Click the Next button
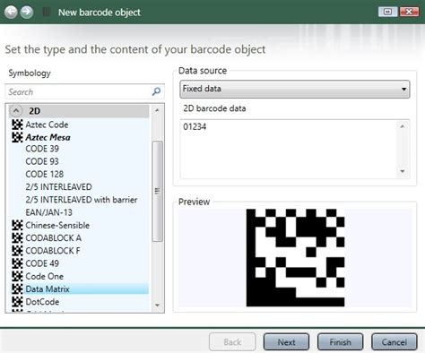 click(286, 342)
